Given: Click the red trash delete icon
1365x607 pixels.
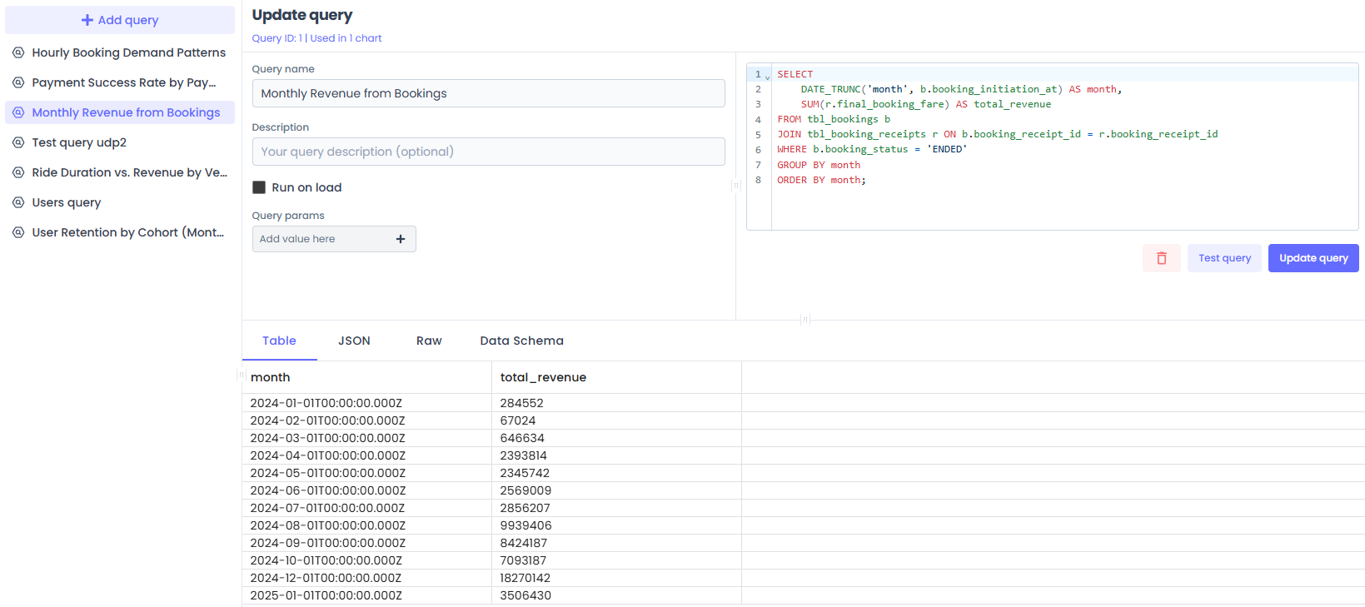Looking at the screenshot, I should 1162,258.
